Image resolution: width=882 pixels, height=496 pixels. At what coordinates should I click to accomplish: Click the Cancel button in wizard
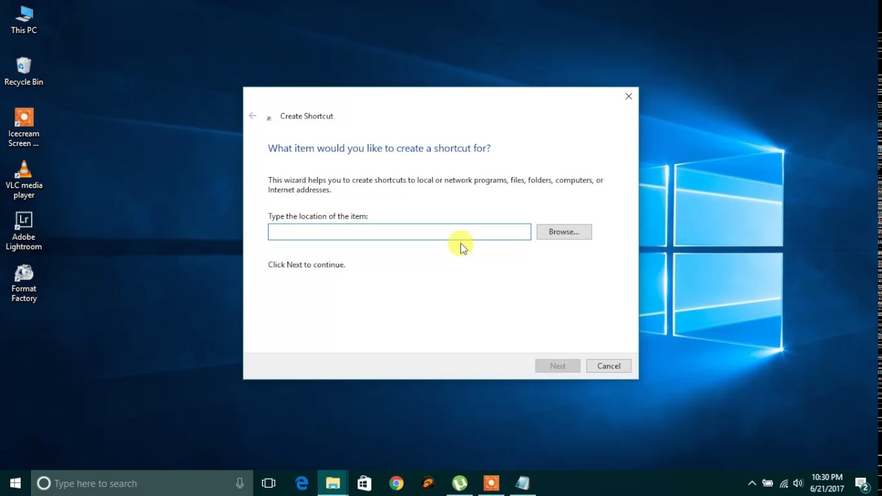608,366
